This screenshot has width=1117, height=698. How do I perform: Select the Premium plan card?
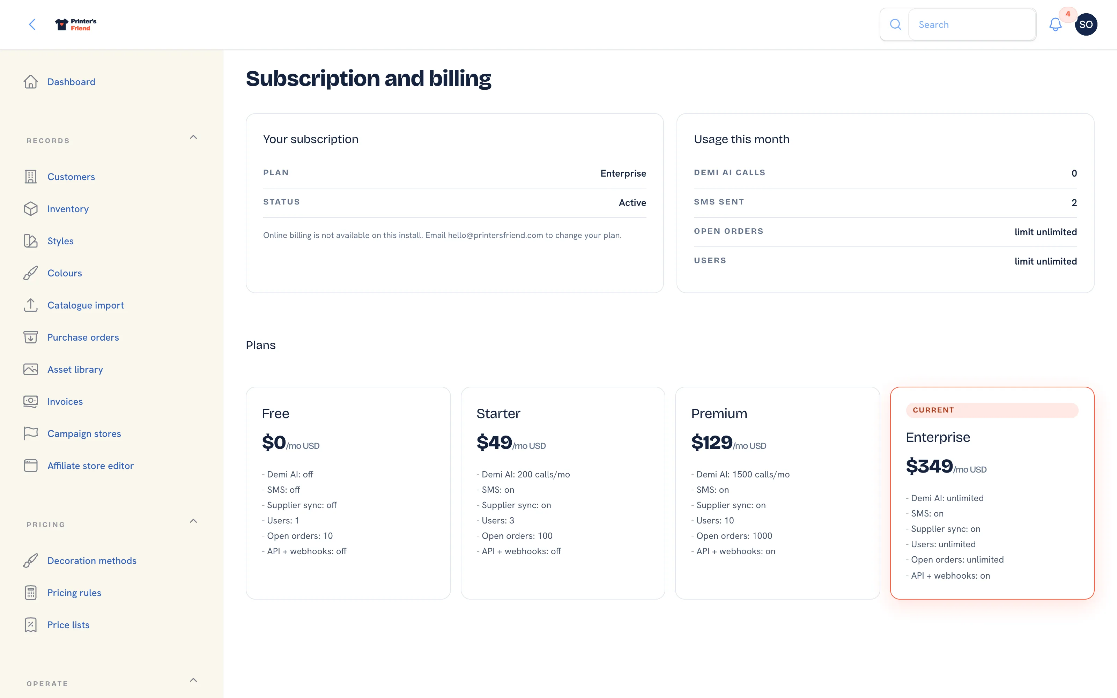pos(777,492)
